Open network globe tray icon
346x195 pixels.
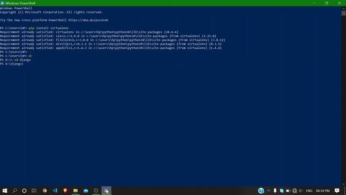tap(294, 191)
